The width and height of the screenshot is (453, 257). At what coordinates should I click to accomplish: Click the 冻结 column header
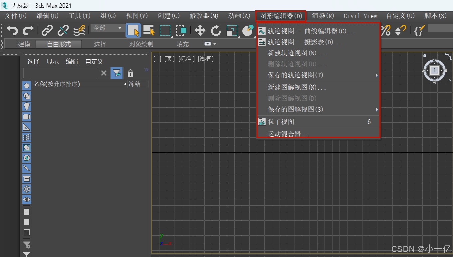138,84
